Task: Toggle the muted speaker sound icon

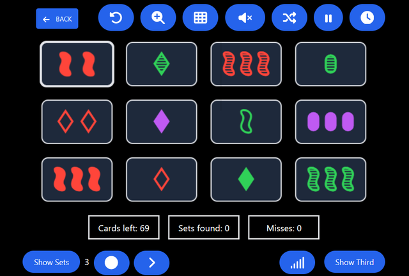Action: point(245,18)
